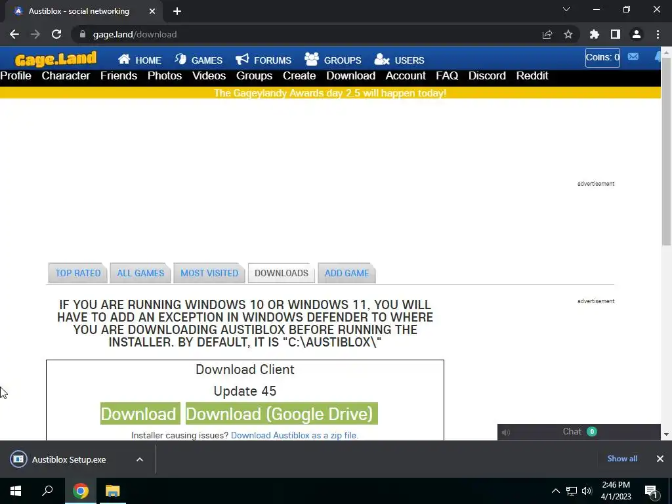Open File Explorer from taskbar

[113, 491]
